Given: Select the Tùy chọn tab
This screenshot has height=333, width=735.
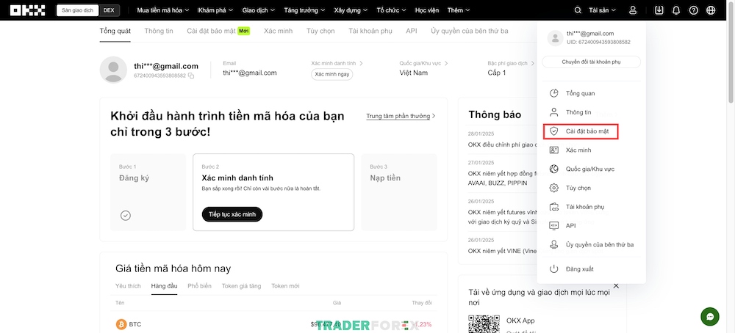Looking at the screenshot, I should point(320,31).
